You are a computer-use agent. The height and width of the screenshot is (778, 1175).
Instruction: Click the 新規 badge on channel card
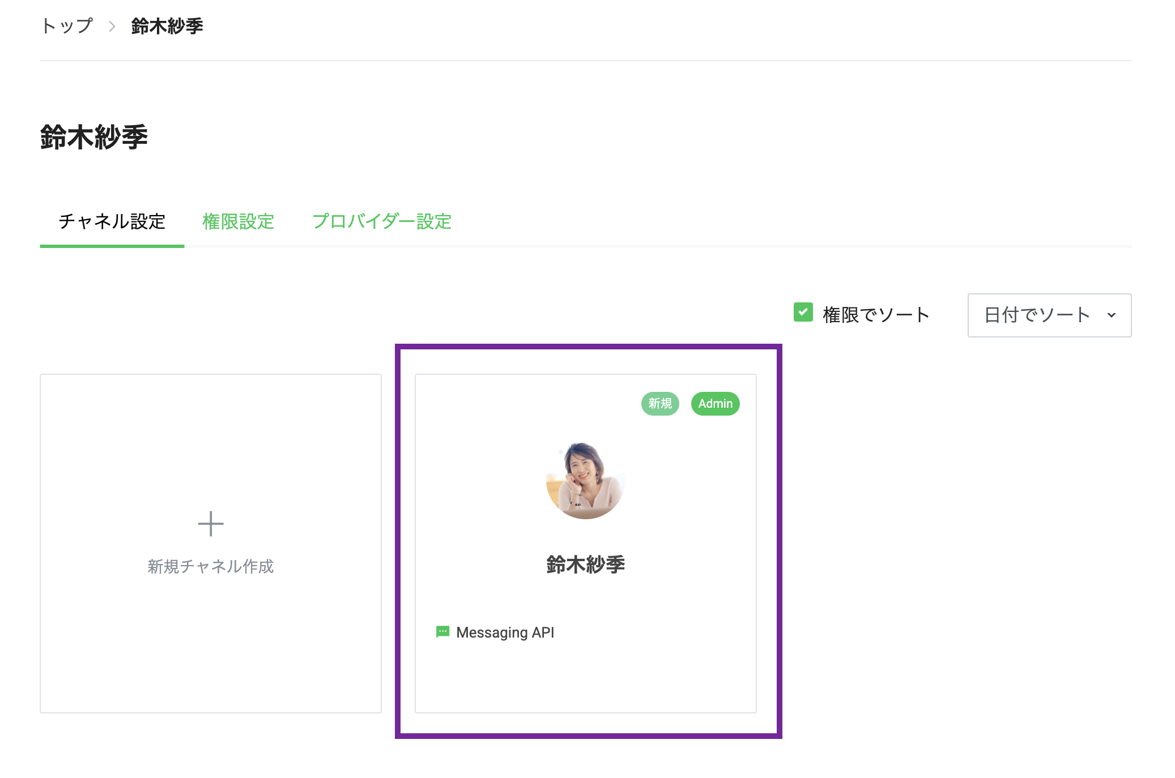660,404
